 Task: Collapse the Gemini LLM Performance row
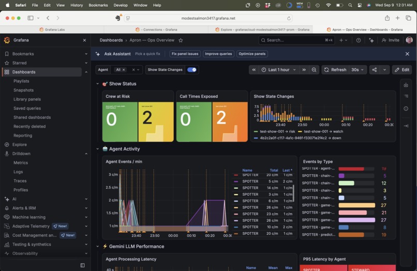(98, 247)
